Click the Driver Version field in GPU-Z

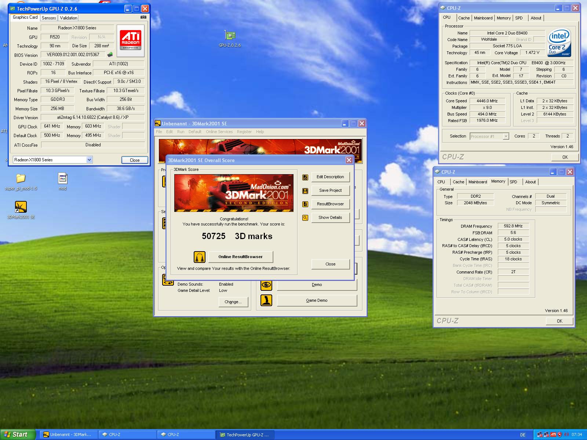point(92,117)
